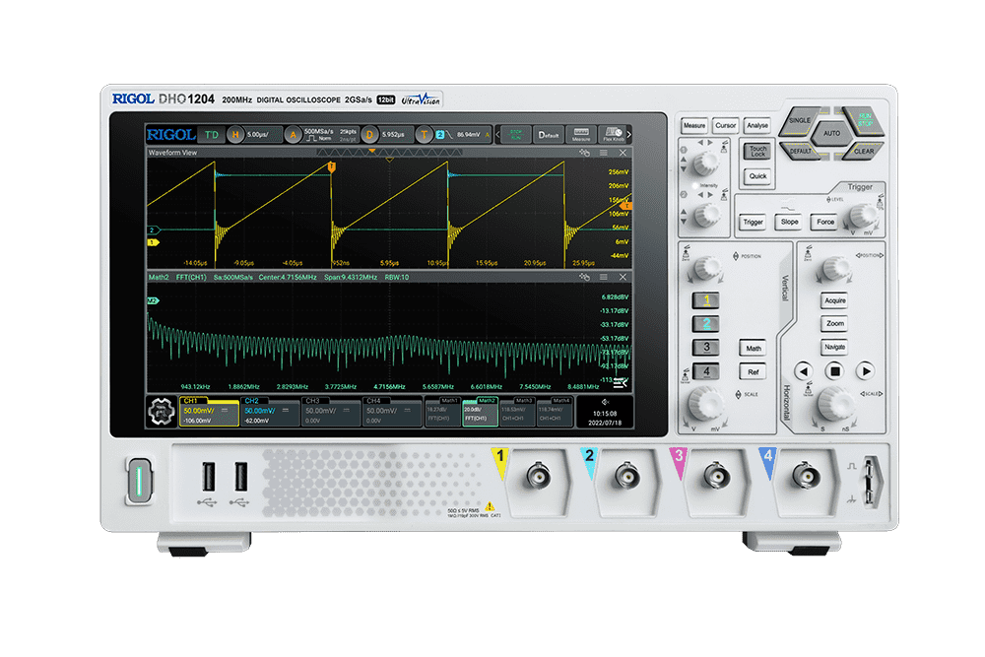Toggle the Touch Lock button

756,151
